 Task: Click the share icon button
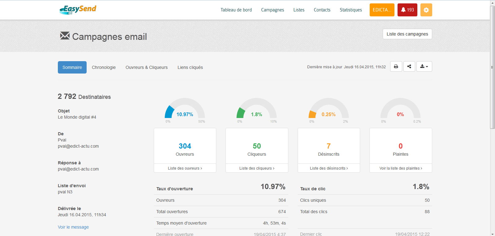[x=409, y=66]
